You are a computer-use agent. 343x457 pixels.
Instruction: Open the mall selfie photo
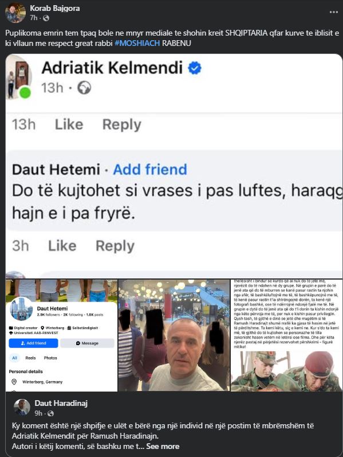(174, 335)
